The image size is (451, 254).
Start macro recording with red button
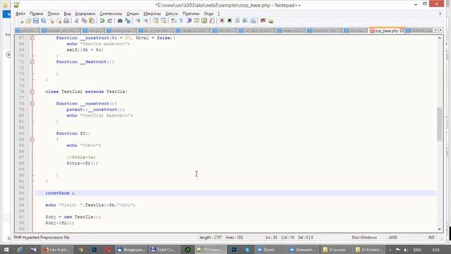point(222,20)
